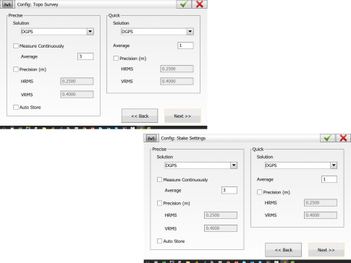Click Next in Stake Settings config
Image resolution: width=351 pixels, height=263 pixels.
click(326, 250)
